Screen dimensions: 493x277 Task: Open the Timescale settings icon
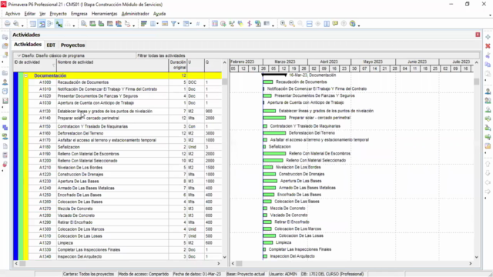pos(165,24)
